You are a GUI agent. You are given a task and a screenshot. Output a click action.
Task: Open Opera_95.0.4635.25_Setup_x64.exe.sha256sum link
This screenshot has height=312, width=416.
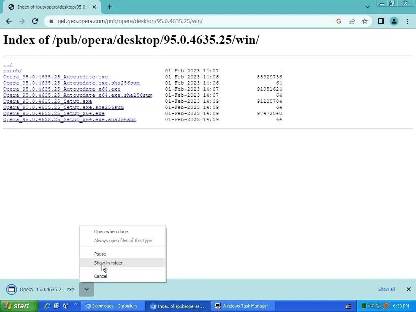pos(70,120)
